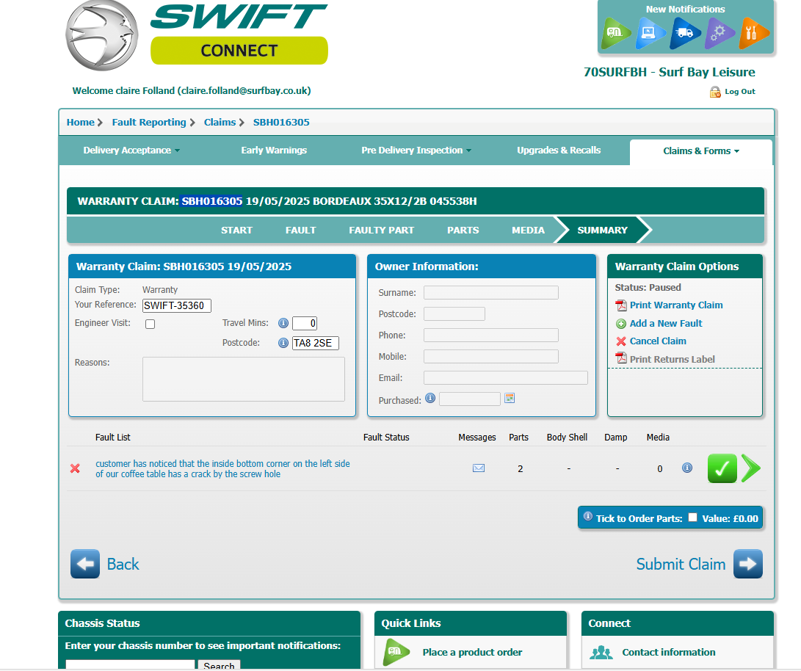Click the Print Warranty Claim link
Screen dimensions: 801x671
point(676,305)
